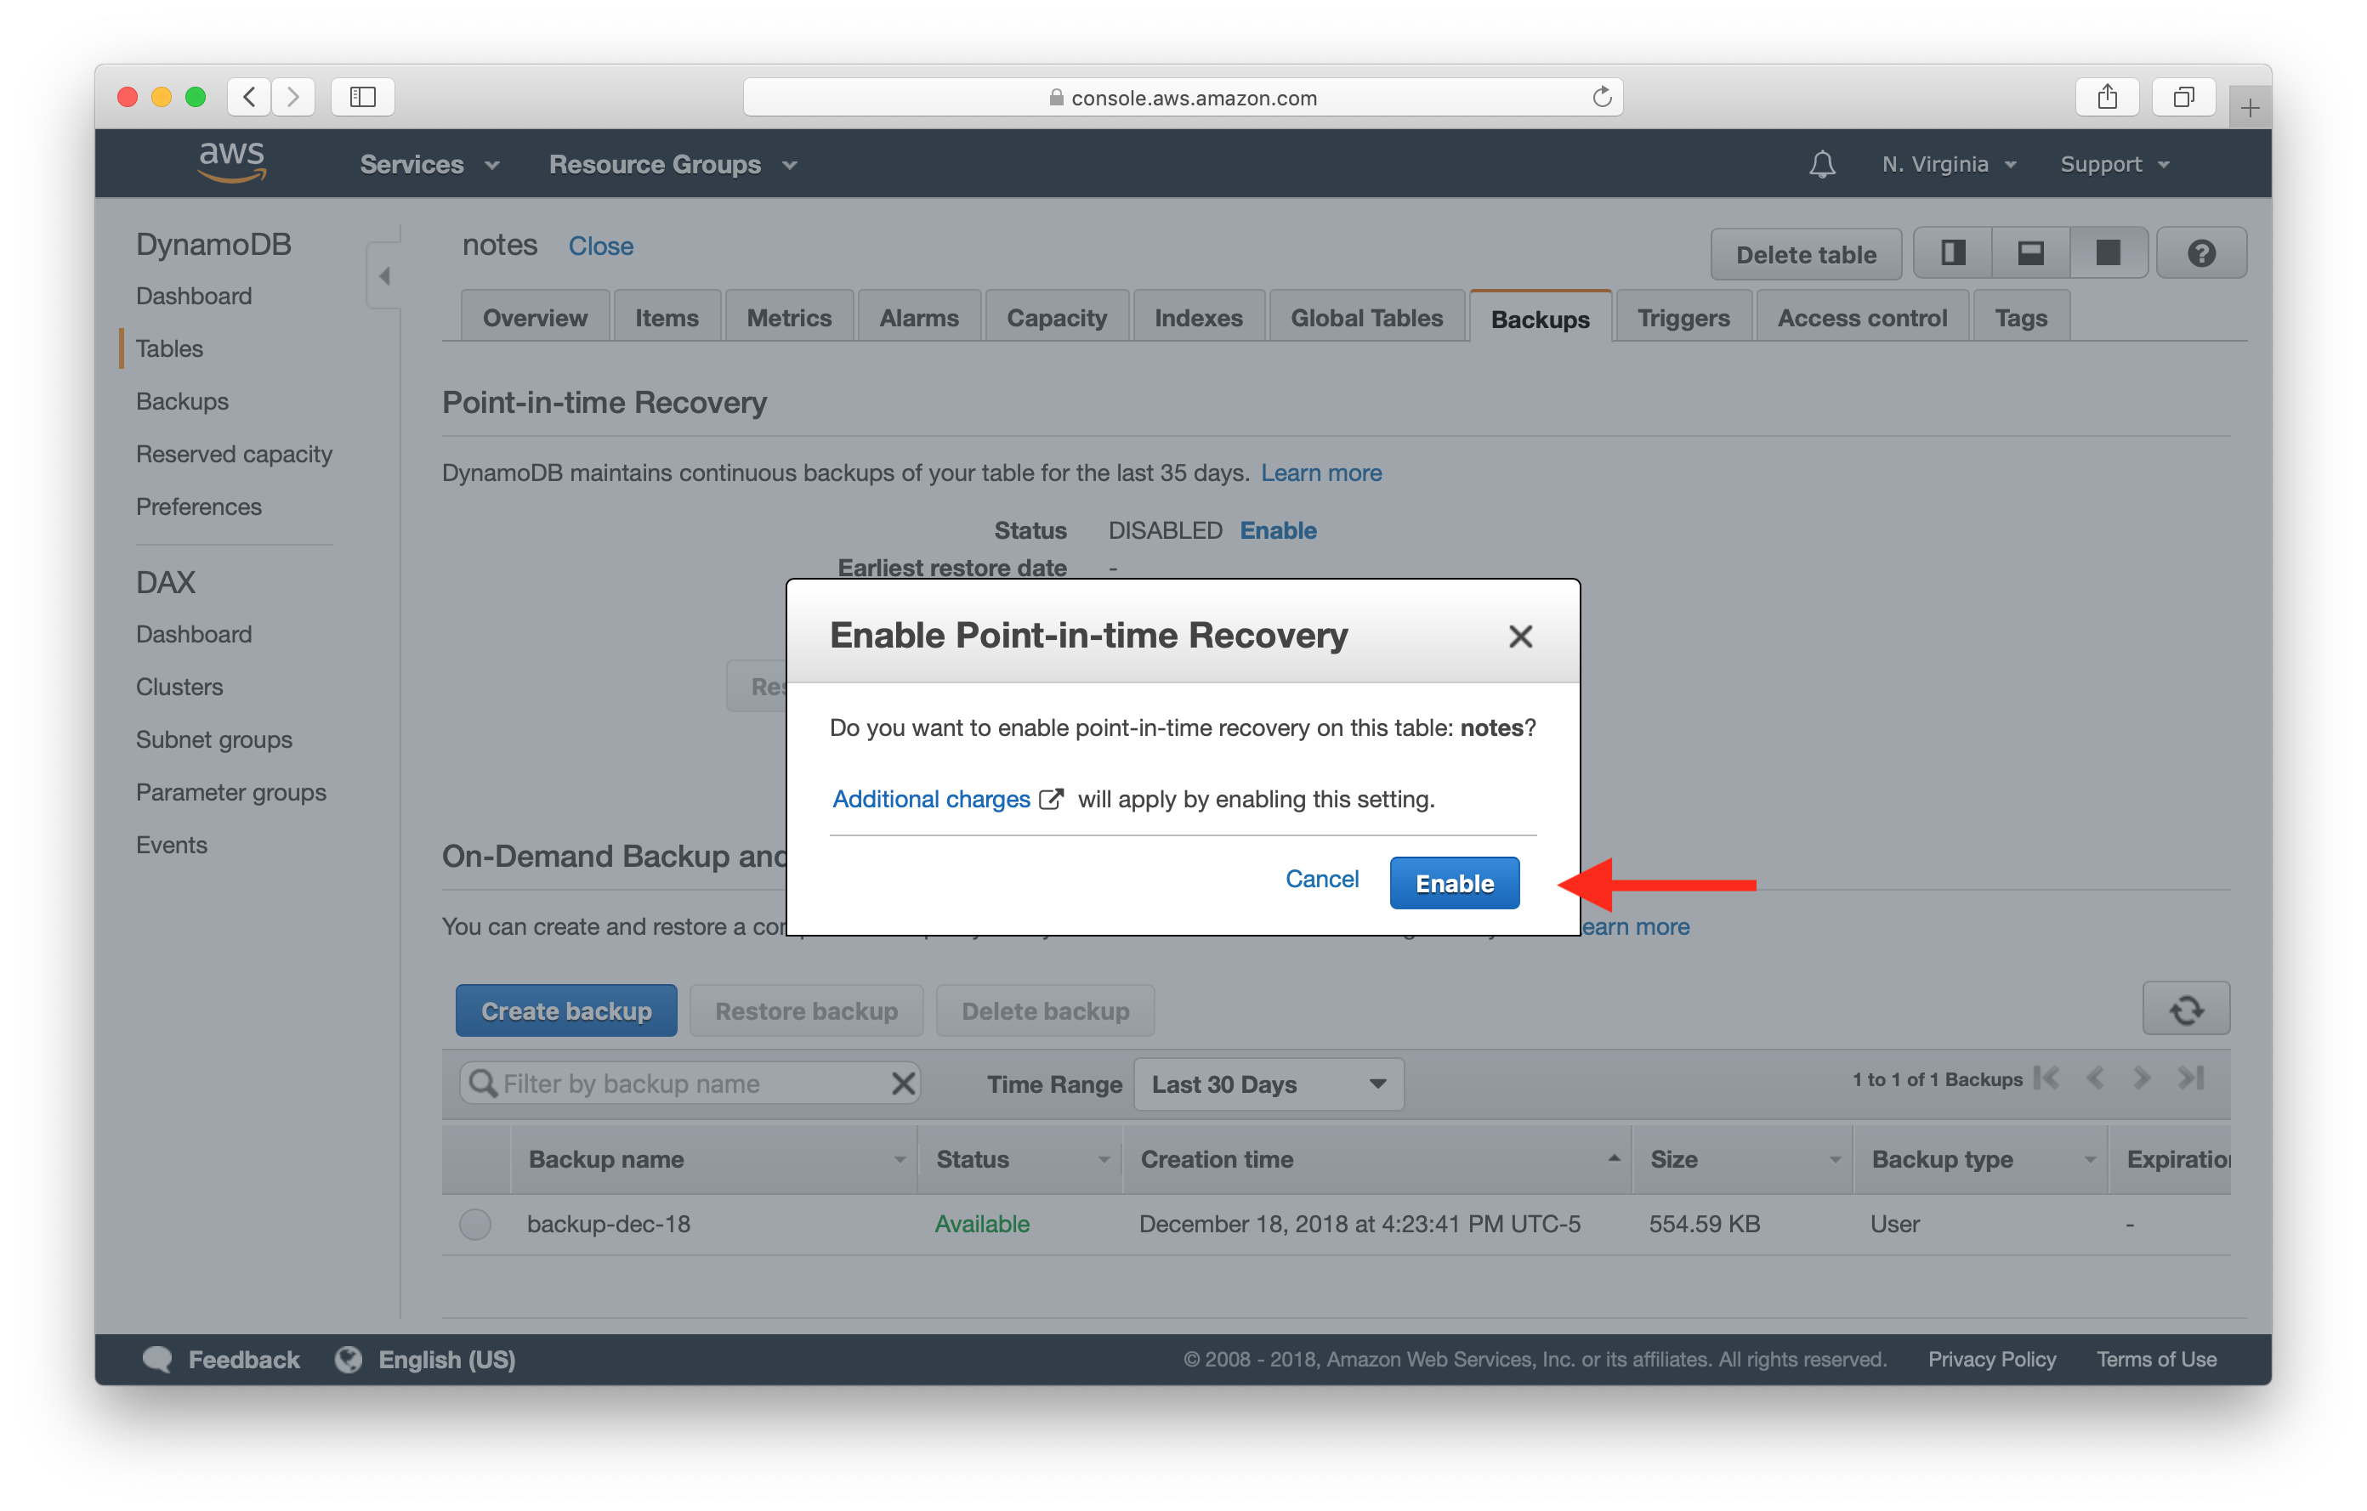This screenshot has height=1511, width=2367.
Task: Select the backup-dec-18 radio button
Action: (x=474, y=1224)
